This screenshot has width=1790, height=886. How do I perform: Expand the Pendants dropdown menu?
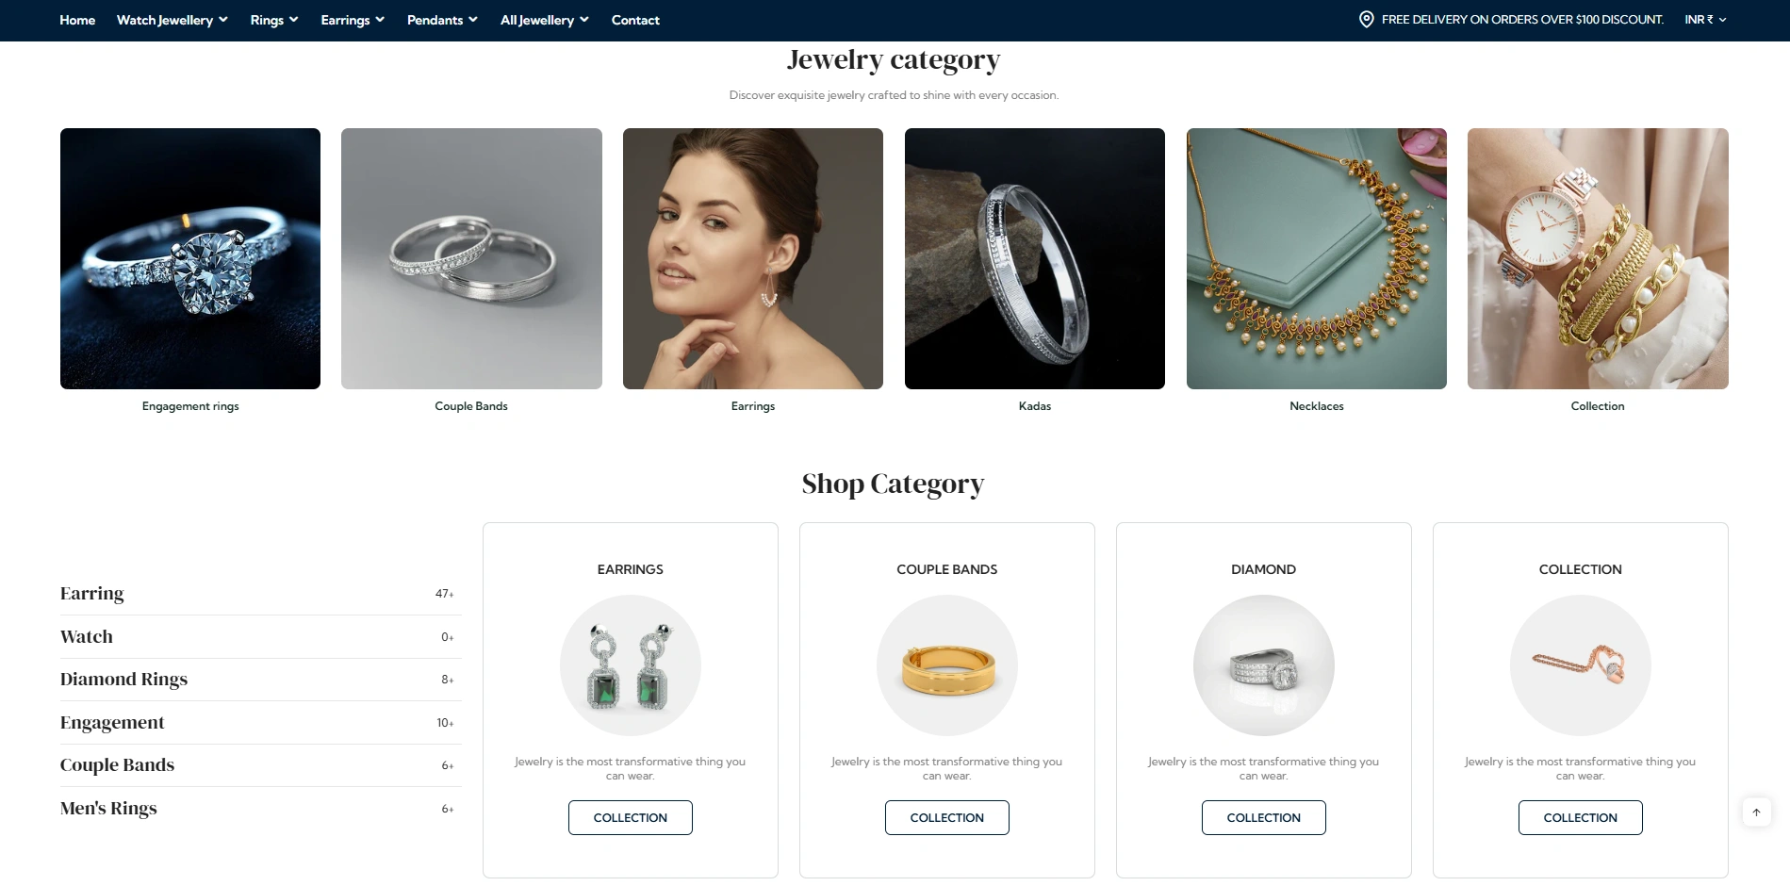(442, 20)
